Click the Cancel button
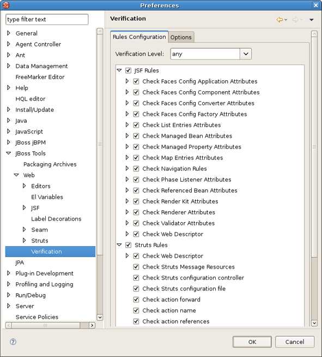The image size is (322, 357). [295, 342]
